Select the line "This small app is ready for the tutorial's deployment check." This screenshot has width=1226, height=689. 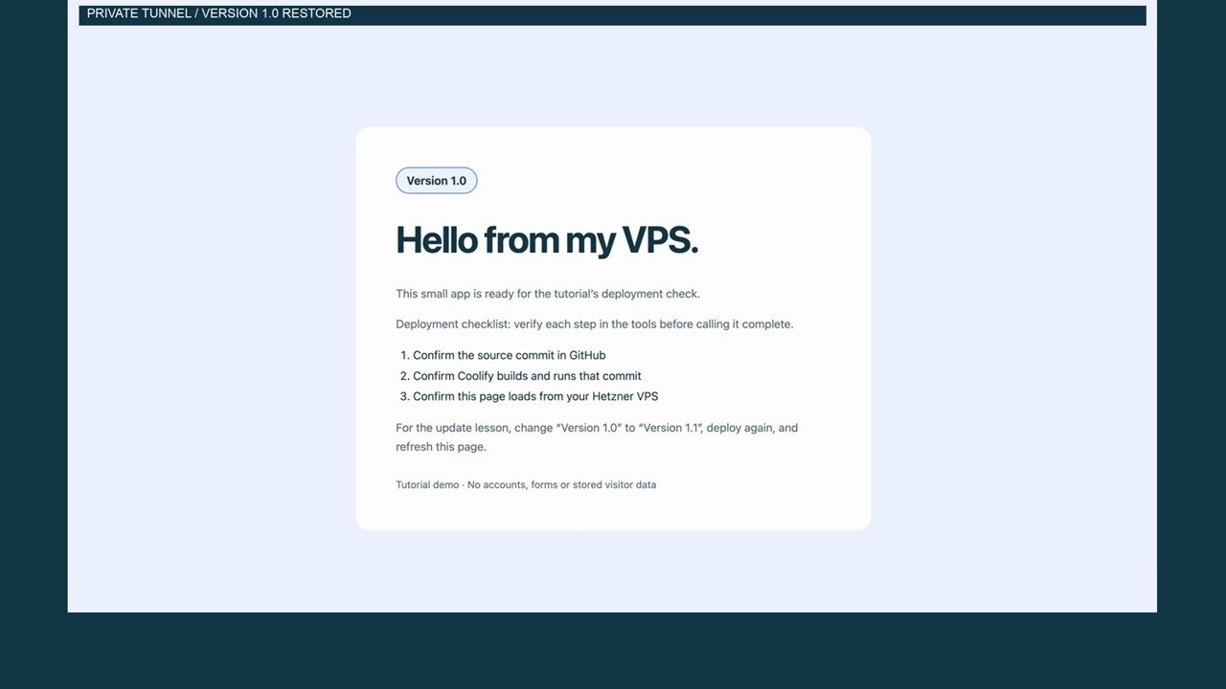548,294
